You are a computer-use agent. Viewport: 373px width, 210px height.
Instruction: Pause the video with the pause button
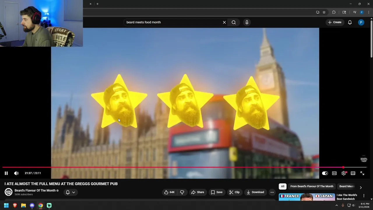[6, 173]
